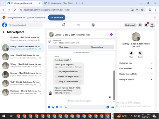Open volume control in system tray
This screenshot has width=159, height=119.
click(x=139, y=116)
